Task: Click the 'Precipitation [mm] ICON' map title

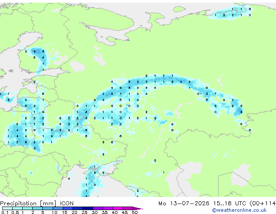Action: click(37, 204)
